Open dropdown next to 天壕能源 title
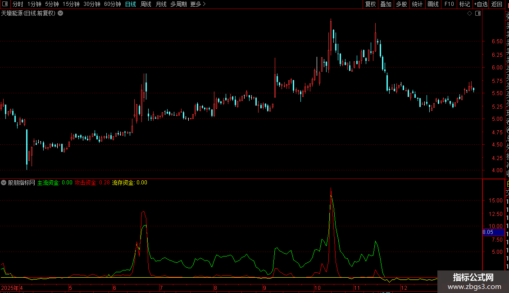 (x=60, y=14)
